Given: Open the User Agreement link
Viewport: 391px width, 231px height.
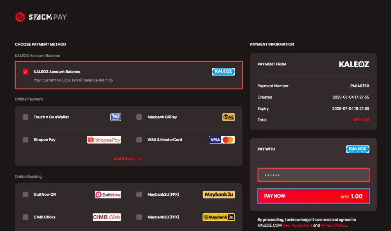Looking at the screenshot, I should point(297,225).
